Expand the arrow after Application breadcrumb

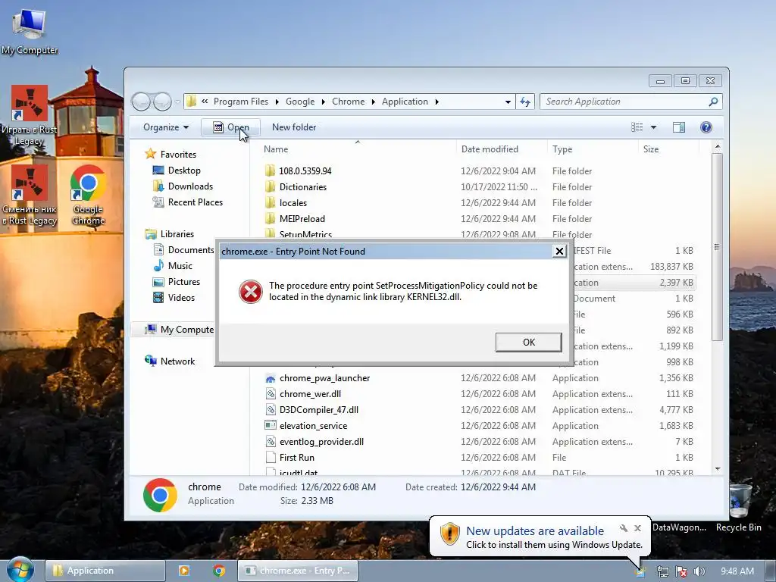(437, 102)
